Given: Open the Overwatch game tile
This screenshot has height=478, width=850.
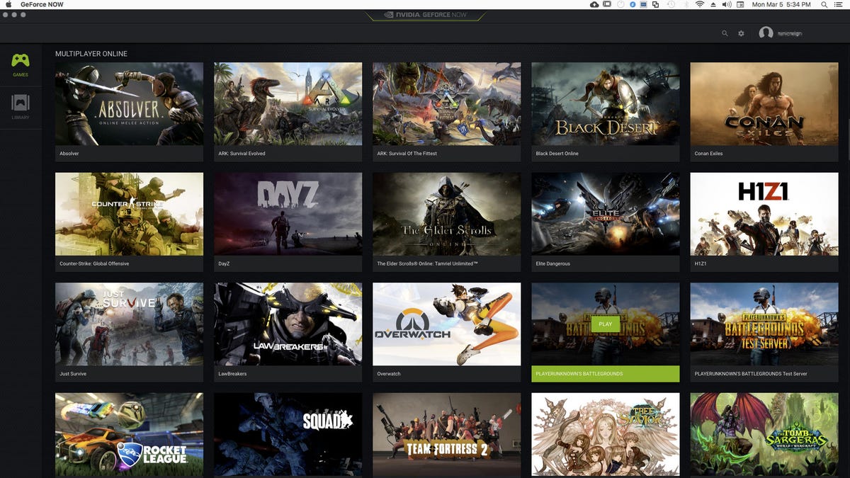Looking at the screenshot, I should pyautogui.click(x=446, y=324).
